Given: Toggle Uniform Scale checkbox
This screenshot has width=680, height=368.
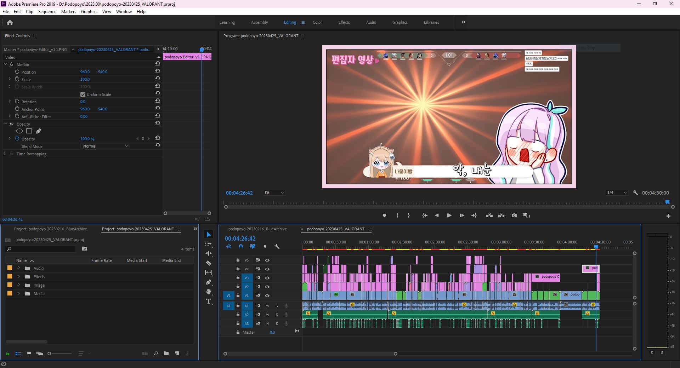Looking at the screenshot, I should point(83,94).
